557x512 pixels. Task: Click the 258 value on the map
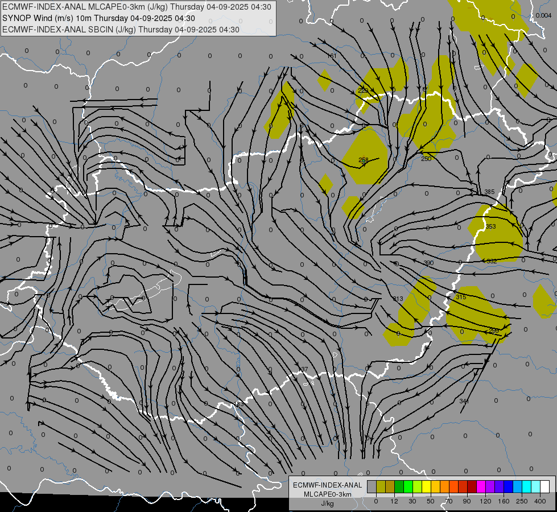(x=364, y=160)
